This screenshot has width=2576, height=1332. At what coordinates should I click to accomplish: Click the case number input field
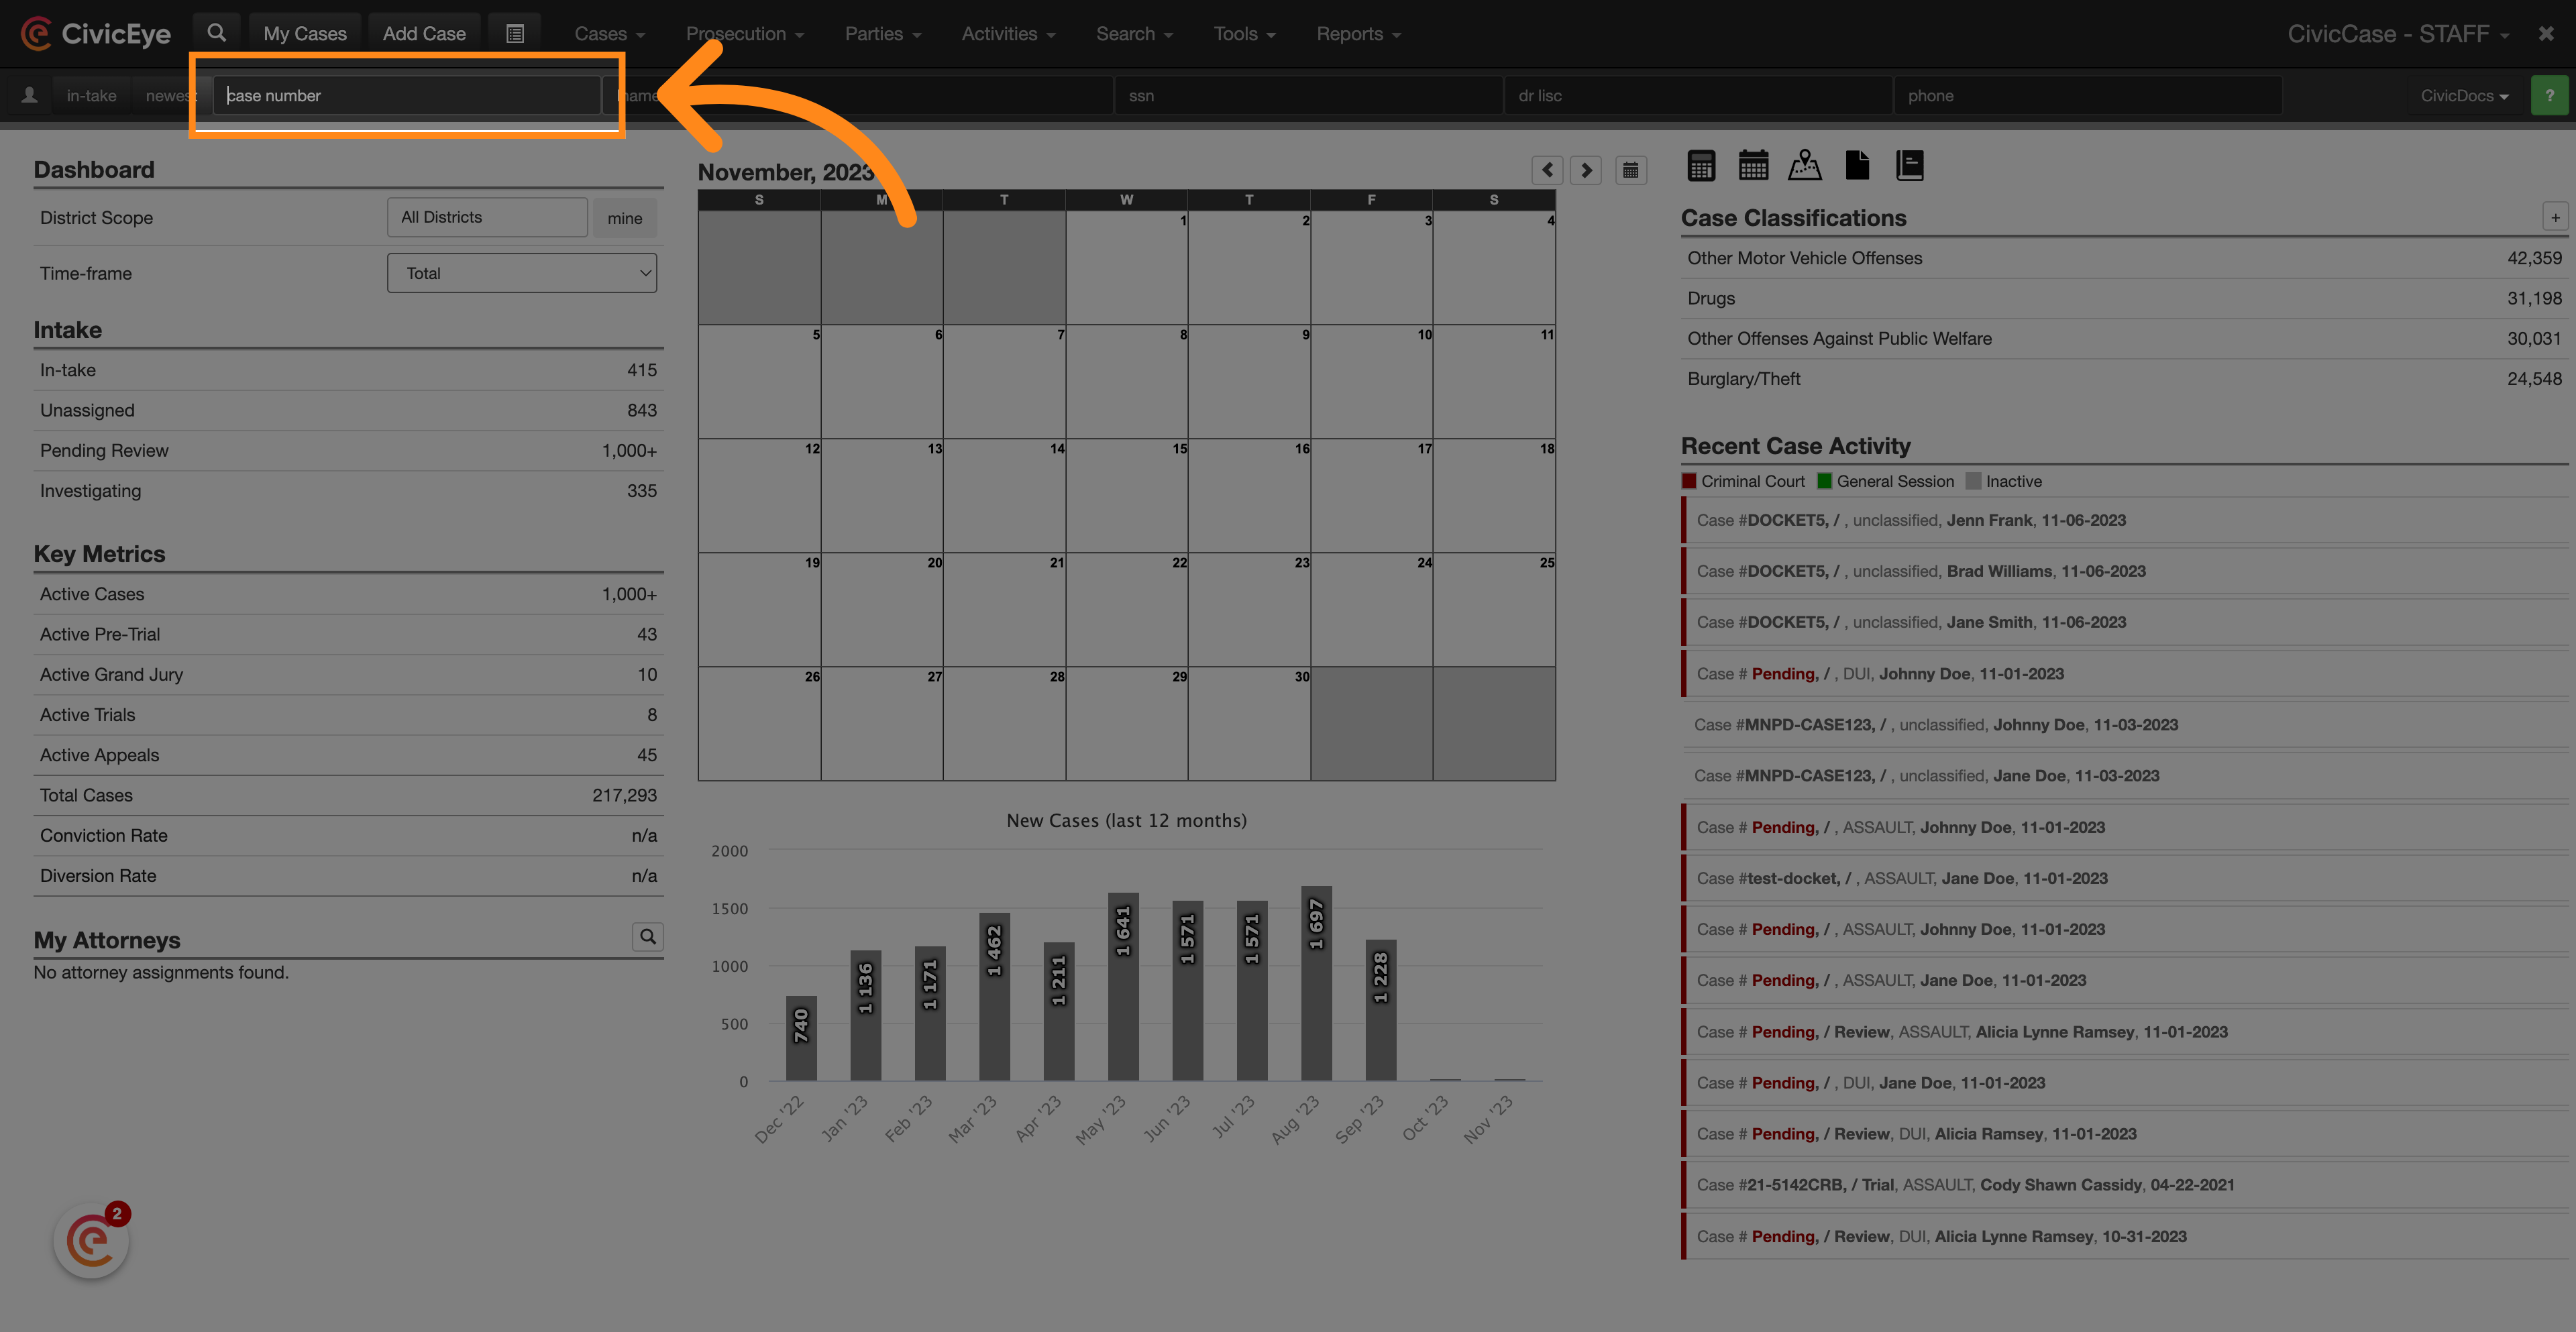pos(407,96)
